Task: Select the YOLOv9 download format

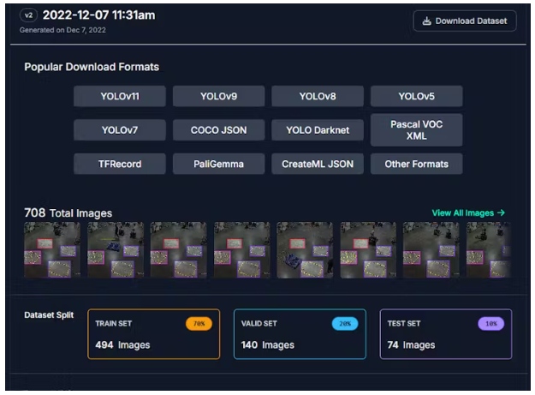Action: [x=218, y=96]
